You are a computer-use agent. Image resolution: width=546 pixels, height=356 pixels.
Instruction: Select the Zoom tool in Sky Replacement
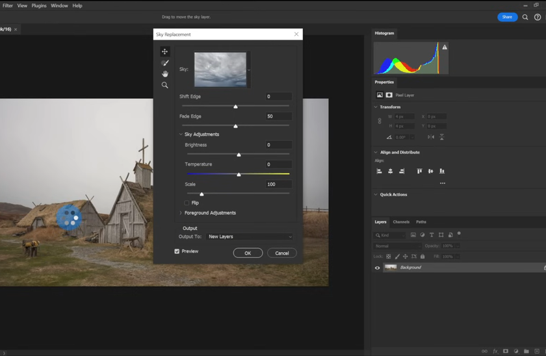(164, 85)
